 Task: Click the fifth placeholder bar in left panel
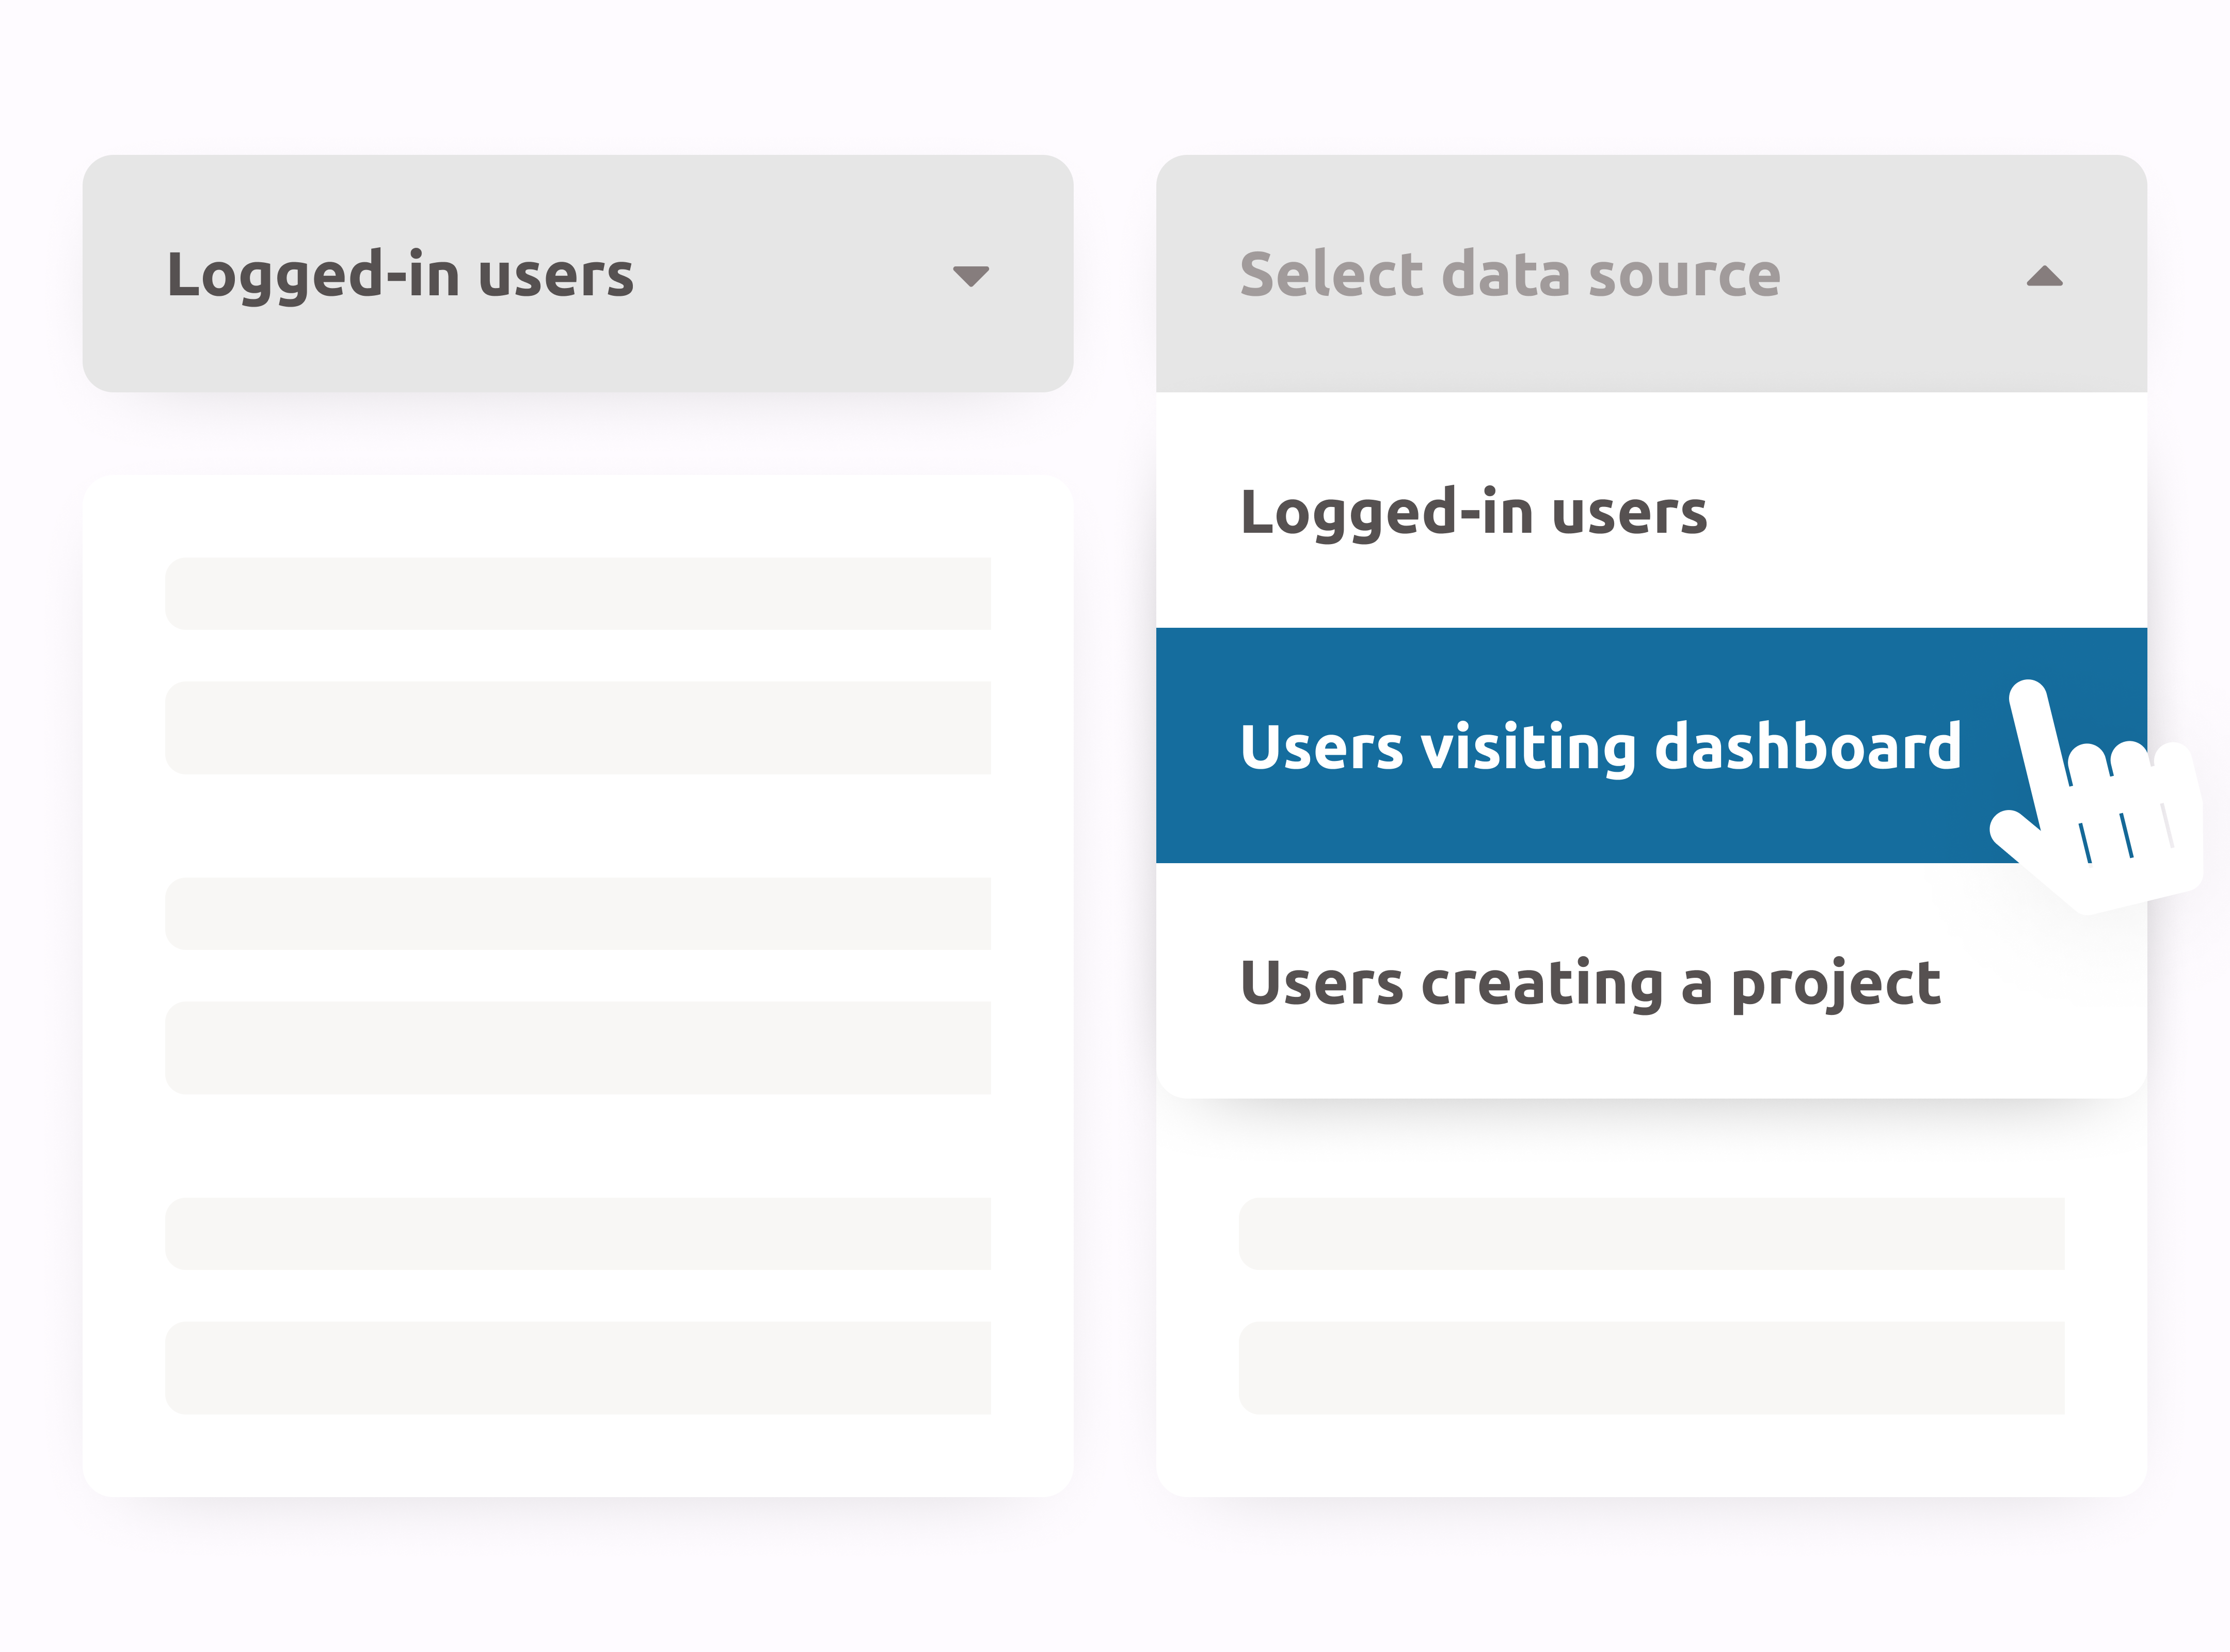[577, 1233]
